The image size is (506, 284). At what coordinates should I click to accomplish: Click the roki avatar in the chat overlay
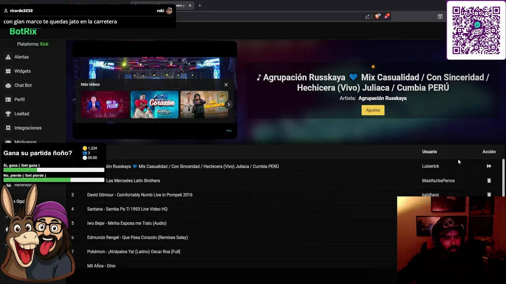pos(169,11)
